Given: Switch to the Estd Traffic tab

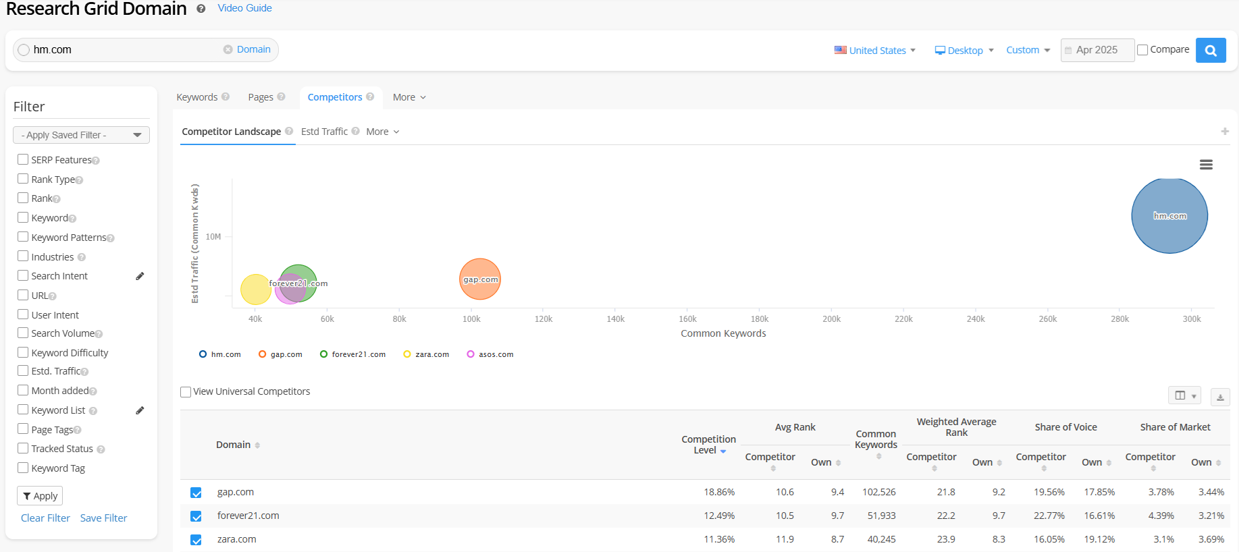Looking at the screenshot, I should [x=324, y=132].
